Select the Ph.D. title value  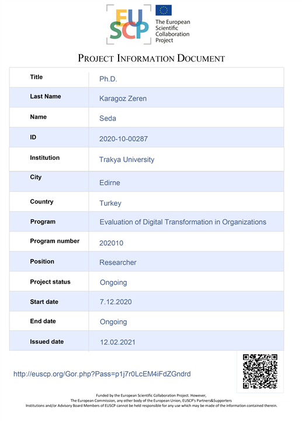click(108, 79)
